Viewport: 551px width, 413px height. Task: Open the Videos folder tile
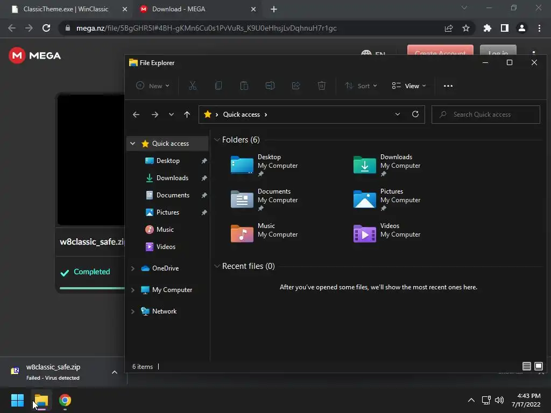387,232
